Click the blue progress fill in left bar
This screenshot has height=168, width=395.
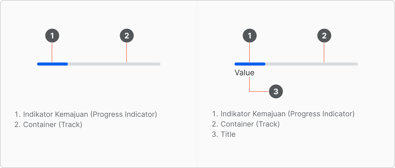point(52,64)
